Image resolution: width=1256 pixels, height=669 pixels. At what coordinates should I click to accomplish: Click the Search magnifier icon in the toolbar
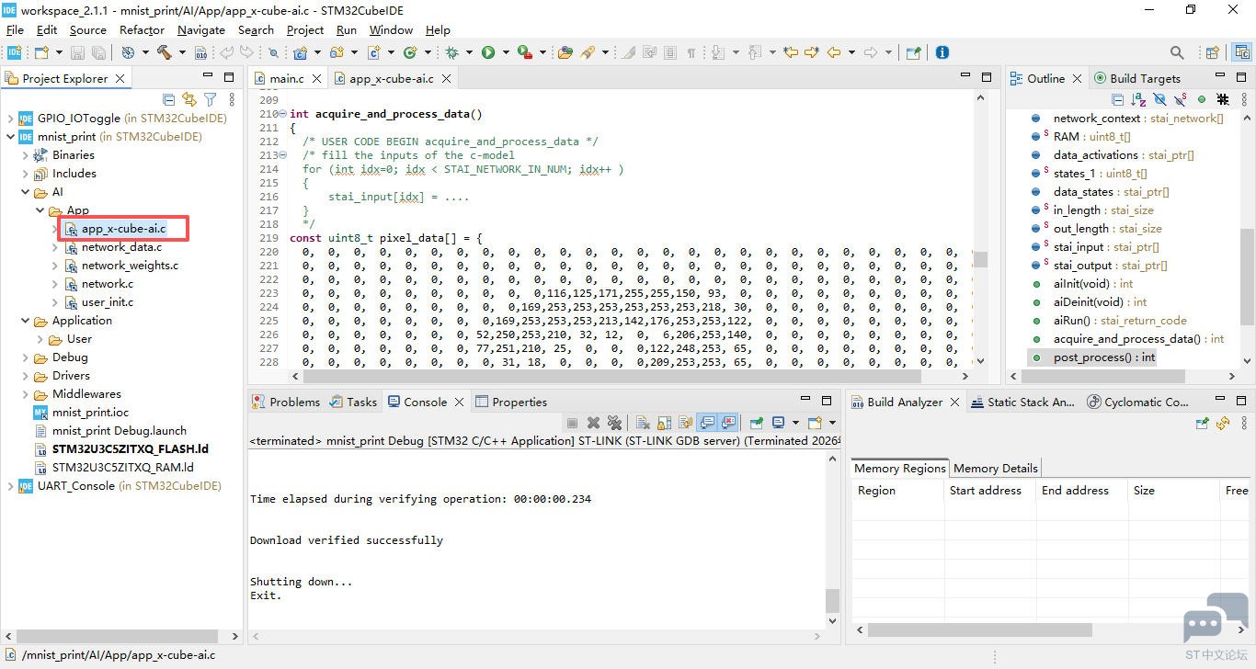1177,52
